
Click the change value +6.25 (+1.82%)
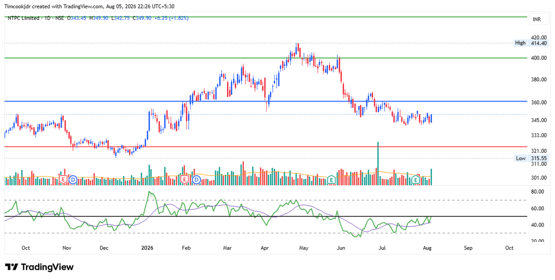point(171,18)
